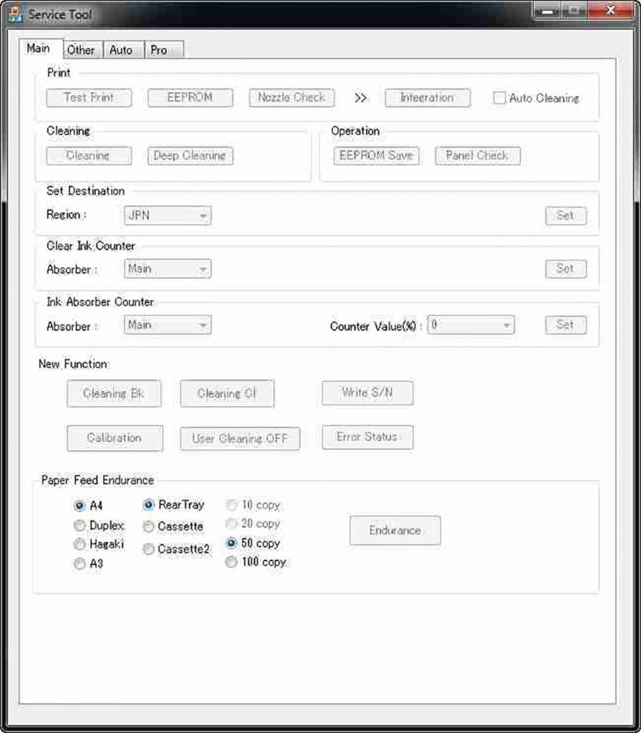Expand the Ink Absorber Counter Absorber dropdown
The image size is (641, 733).
click(168, 325)
